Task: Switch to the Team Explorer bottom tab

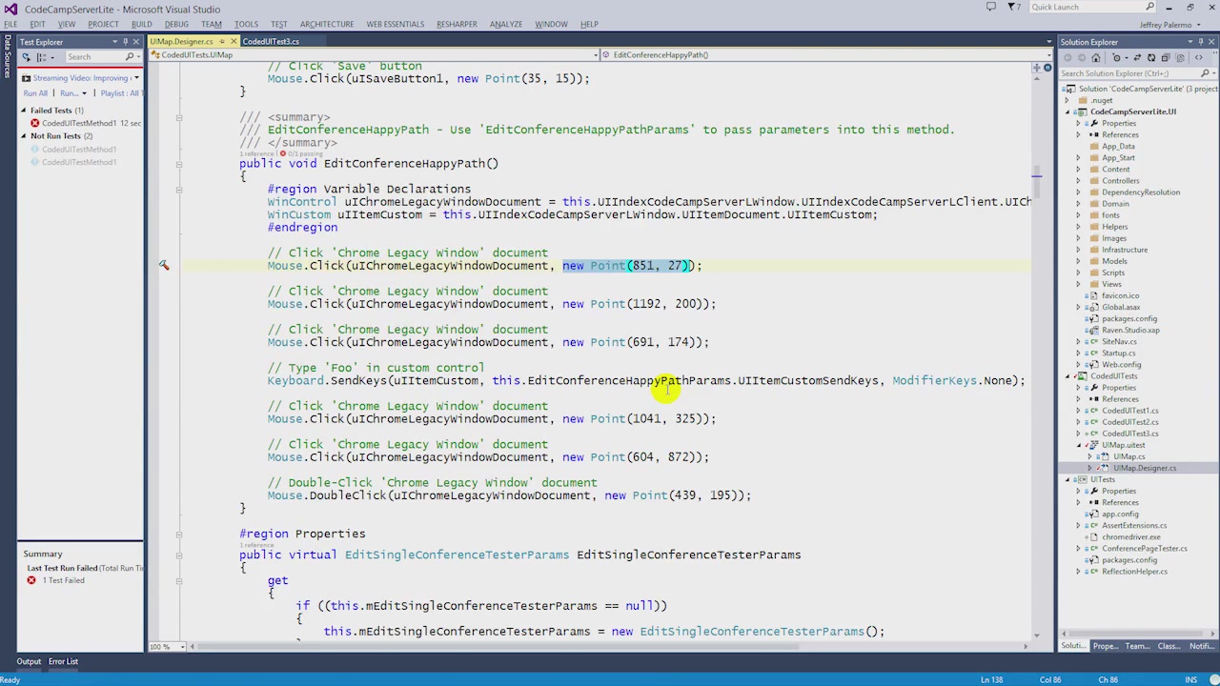Action: tap(1137, 647)
